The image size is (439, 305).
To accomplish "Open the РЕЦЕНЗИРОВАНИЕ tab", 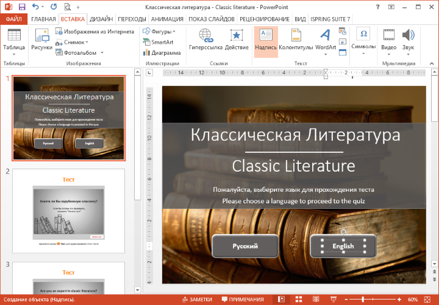I will click(265, 19).
